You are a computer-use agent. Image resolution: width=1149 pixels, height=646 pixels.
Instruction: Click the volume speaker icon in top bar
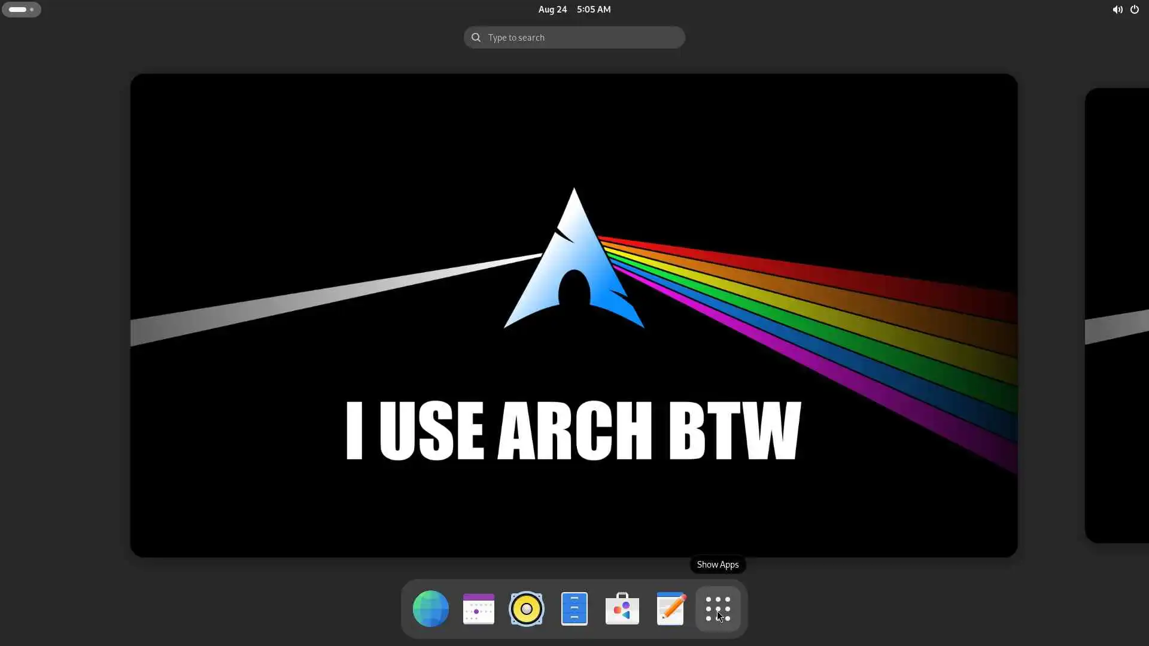[x=1117, y=10]
